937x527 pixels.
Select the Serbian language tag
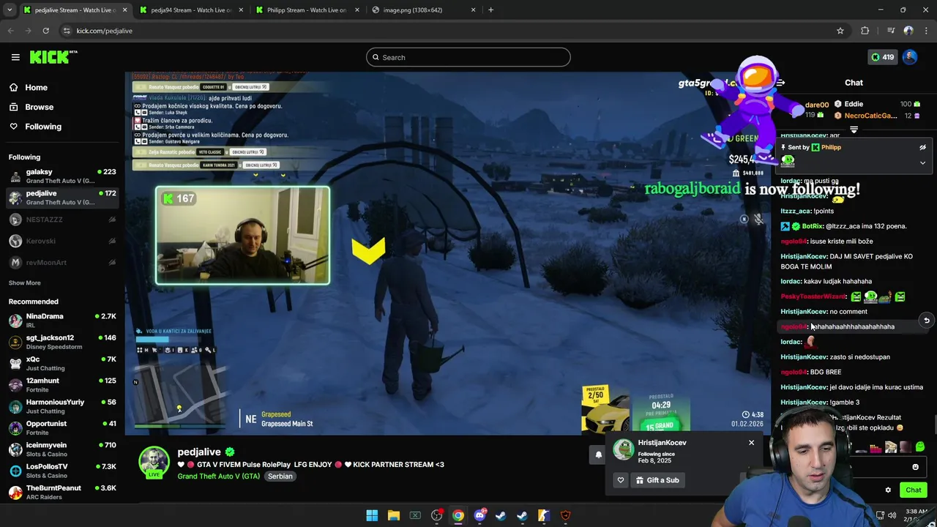280,476
